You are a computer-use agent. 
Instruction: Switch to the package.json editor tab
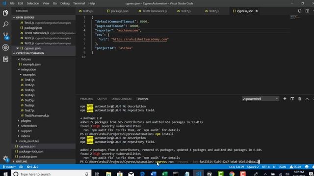coord(118,11)
